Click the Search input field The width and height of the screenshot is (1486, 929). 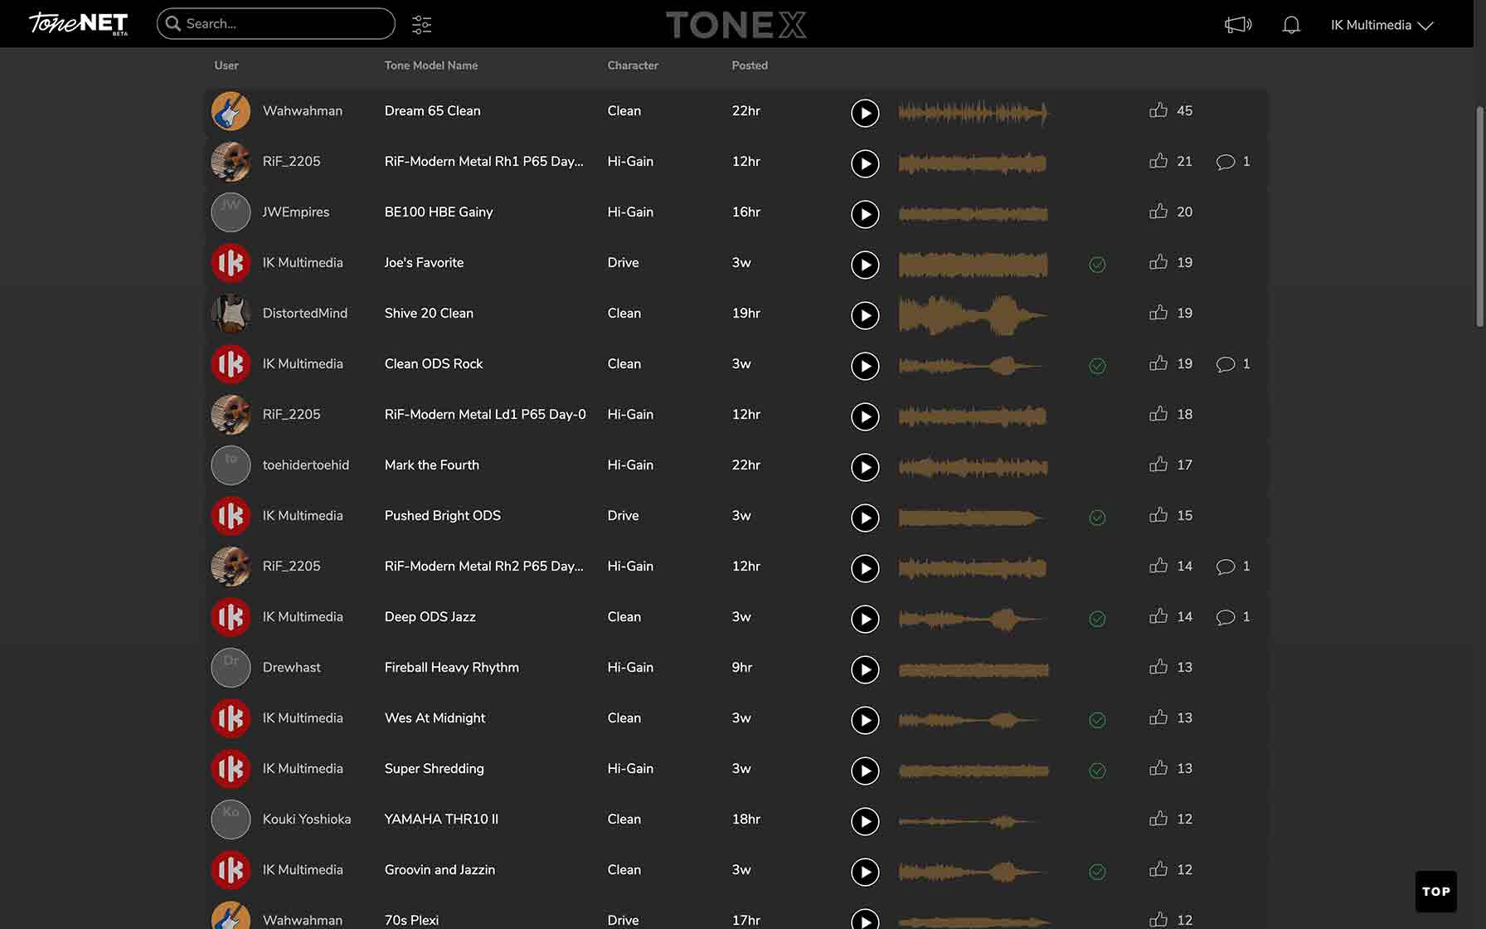[276, 23]
